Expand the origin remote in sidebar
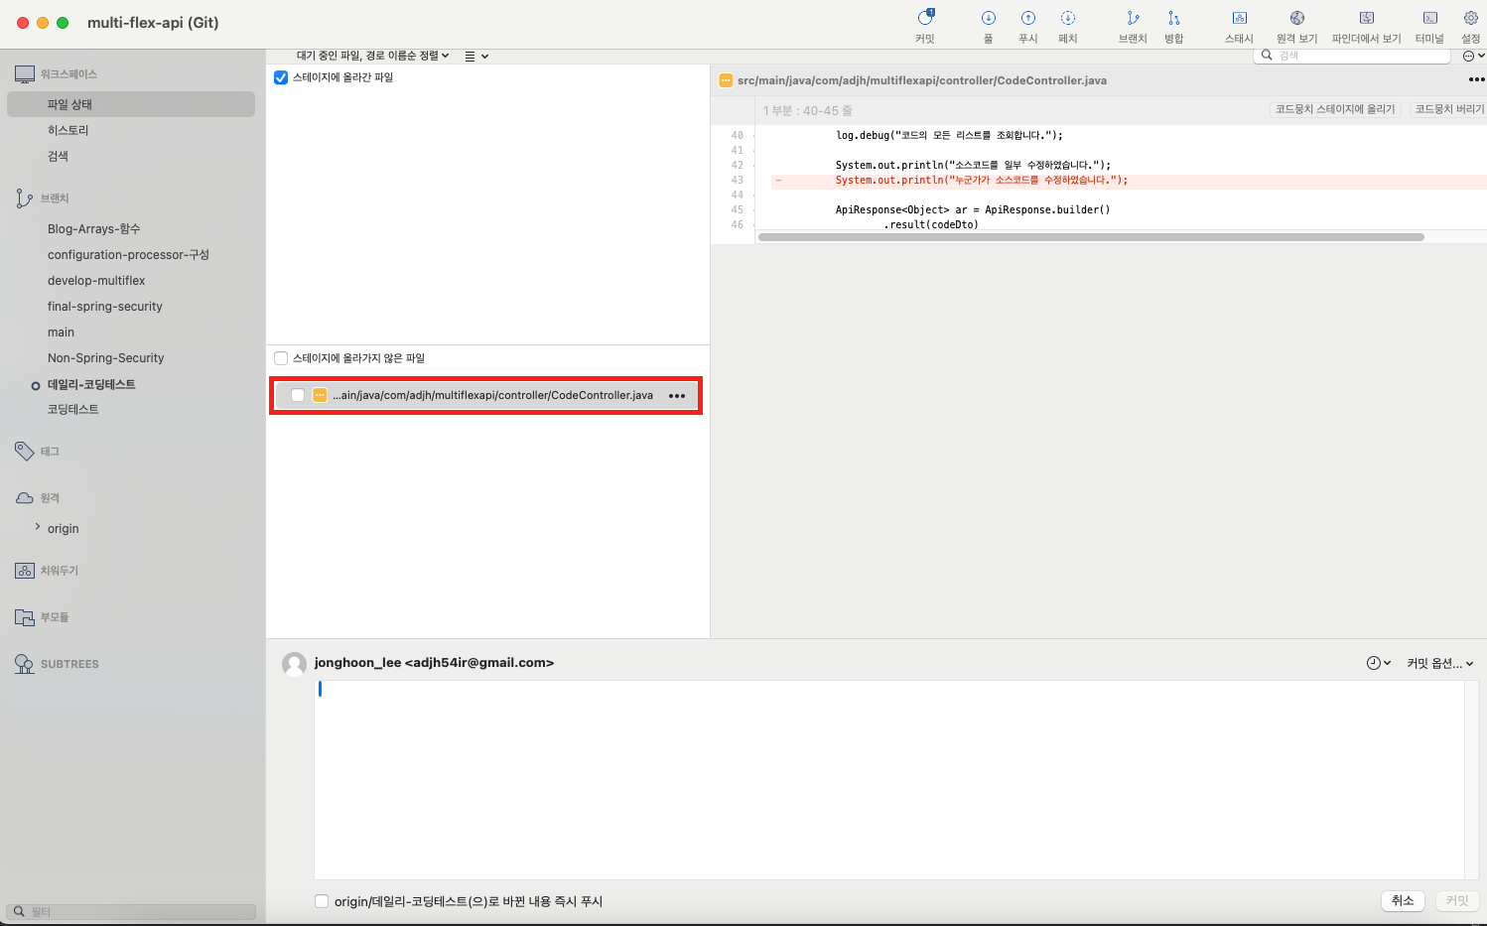 point(38,527)
